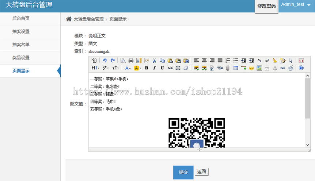
Task: Insert a template
Action: (x=139, y=61)
